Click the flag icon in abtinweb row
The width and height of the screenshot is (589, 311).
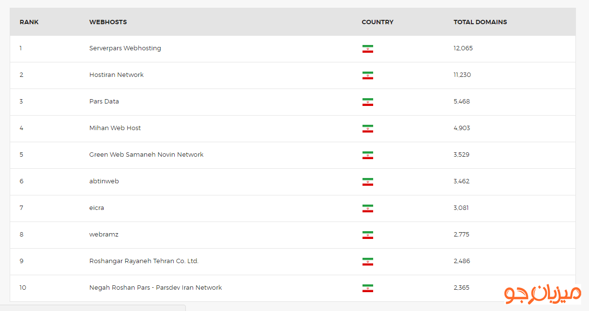[x=367, y=182]
